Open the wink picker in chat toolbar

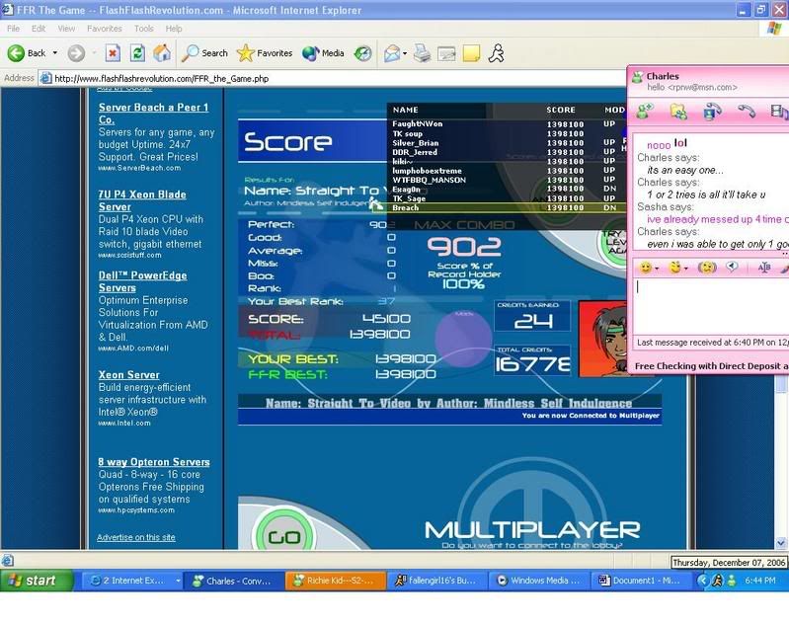tap(675, 268)
